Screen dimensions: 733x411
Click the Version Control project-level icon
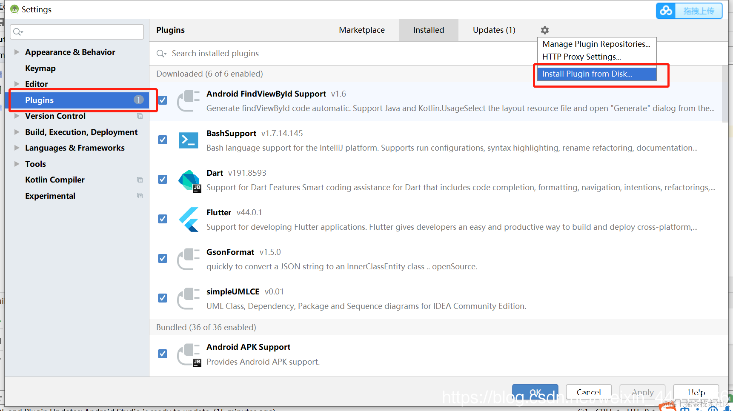coord(140,116)
